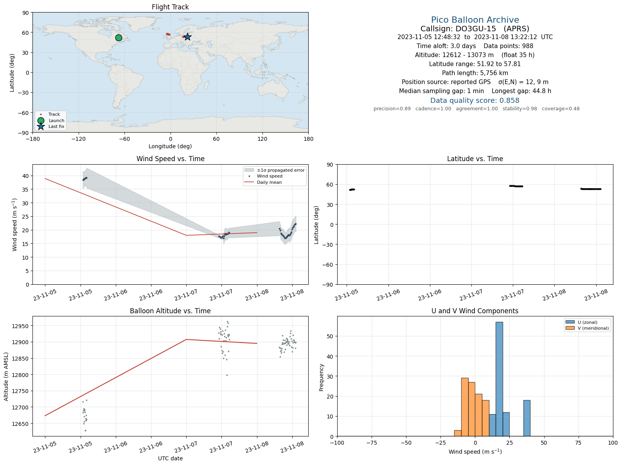Click the "−180" longitude tick label
Image resolution: width=622 pixels, height=465 pixels.
click(32, 139)
